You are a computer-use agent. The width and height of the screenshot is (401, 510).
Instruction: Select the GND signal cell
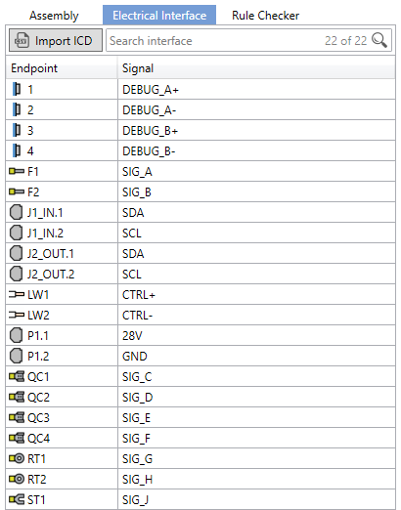pos(256,356)
